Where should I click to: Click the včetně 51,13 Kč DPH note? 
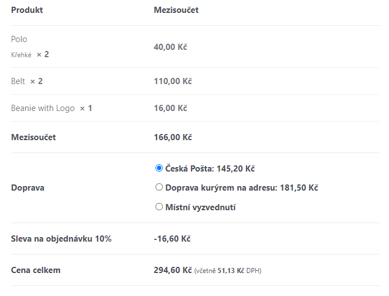228,271
